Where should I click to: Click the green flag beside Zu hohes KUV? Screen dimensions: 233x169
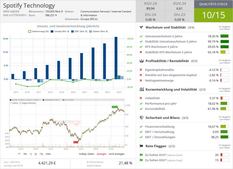coord(141,155)
